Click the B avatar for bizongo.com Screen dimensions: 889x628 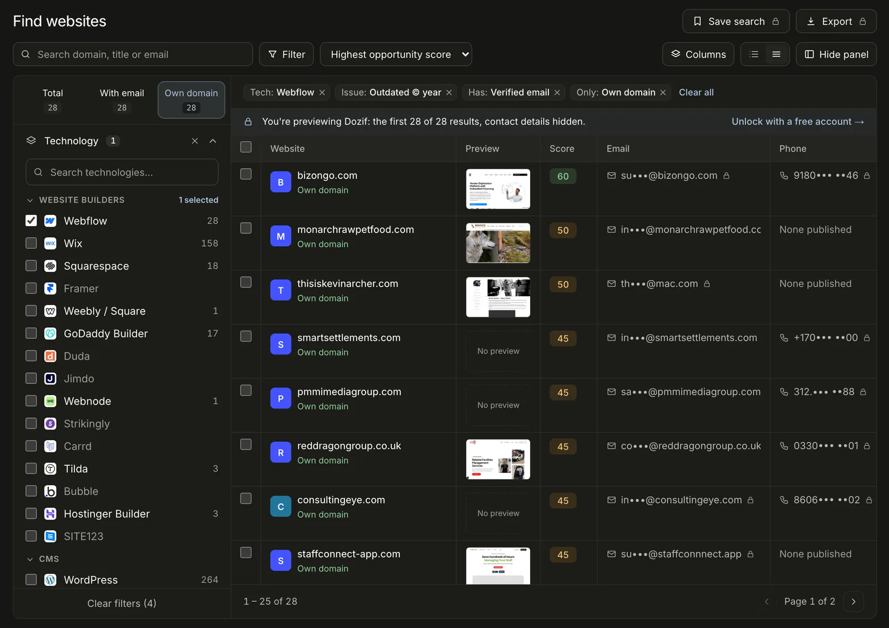pos(281,182)
